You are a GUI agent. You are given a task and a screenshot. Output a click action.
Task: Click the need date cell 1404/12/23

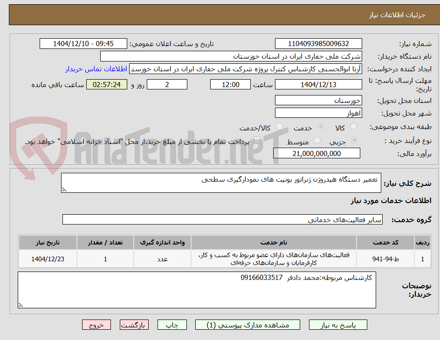(48, 259)
